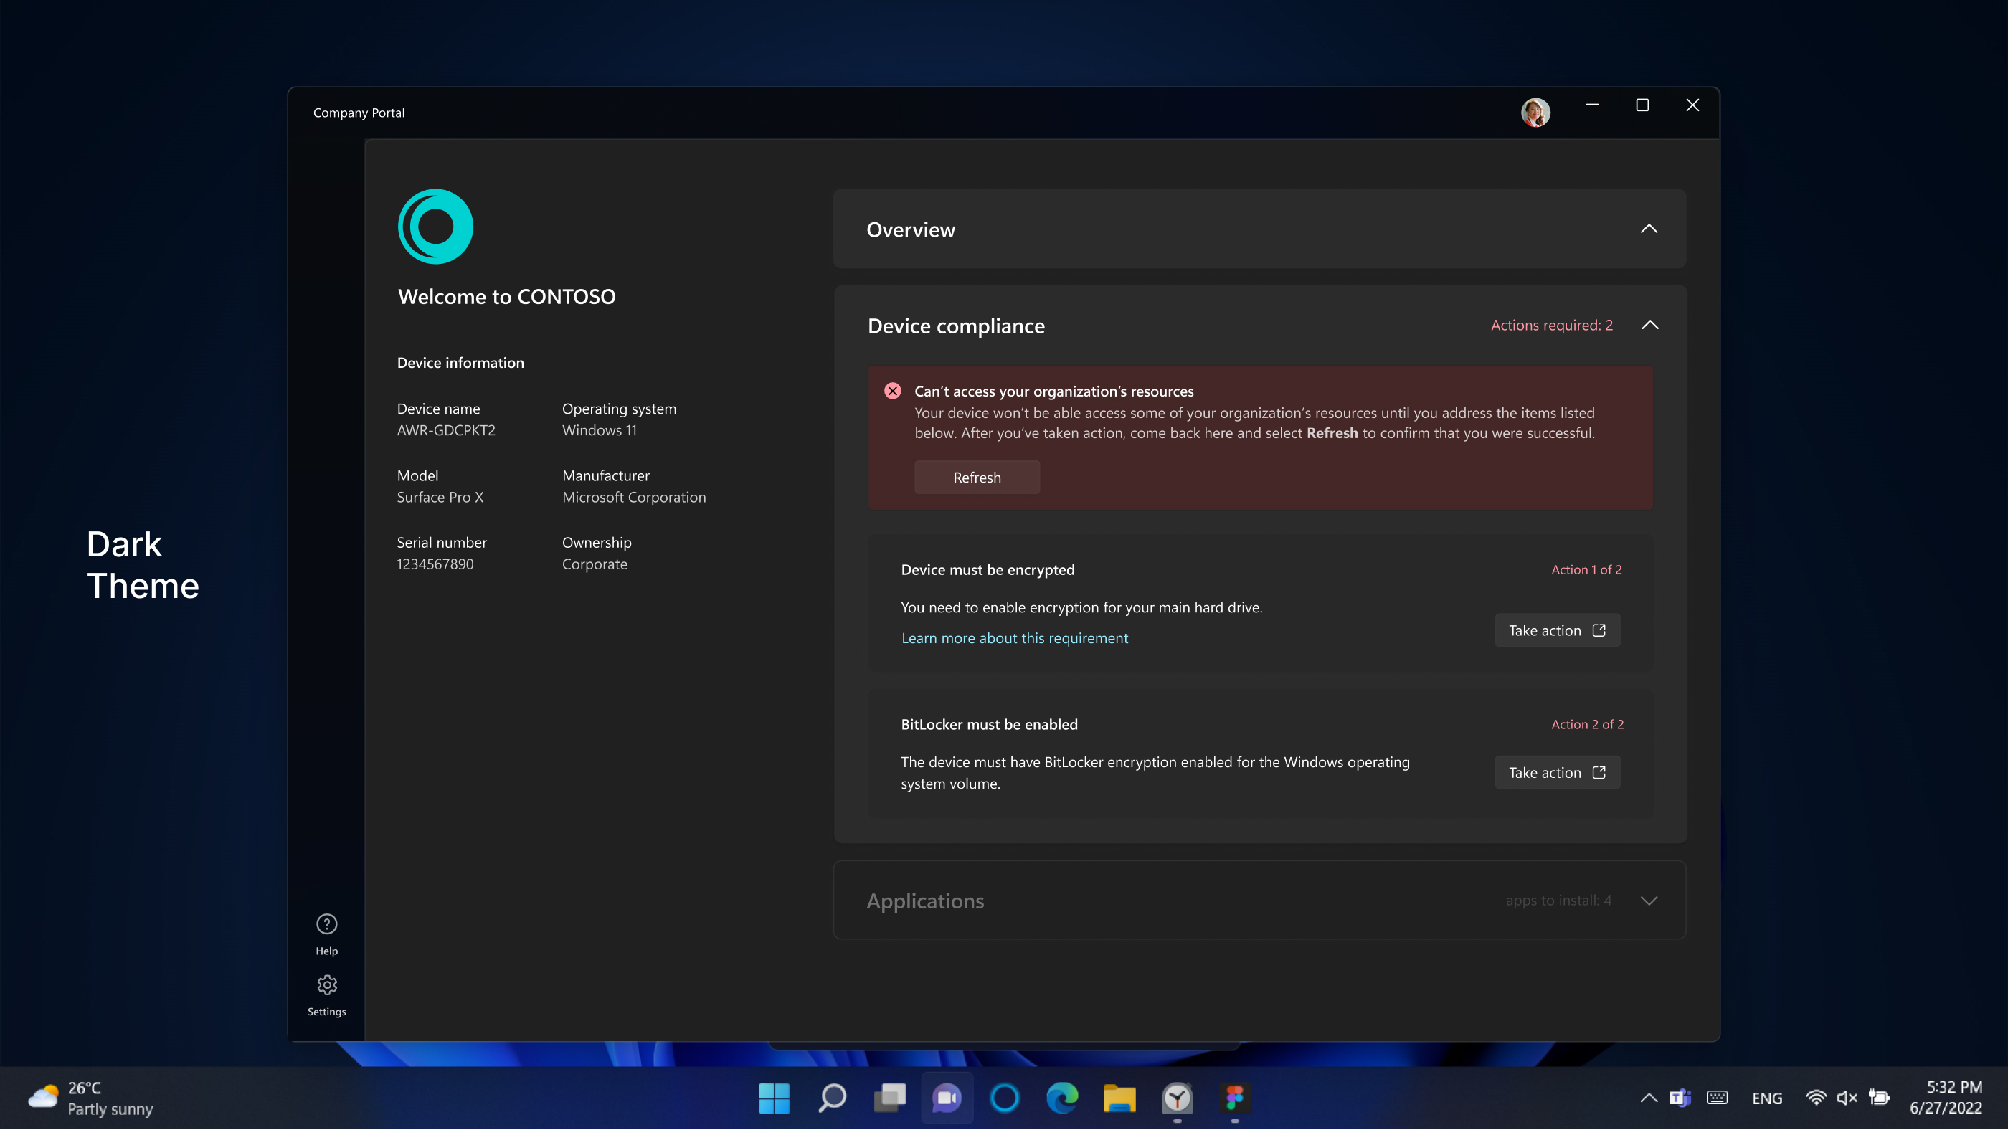The height and width of the screenshot is (1130, 2008).
Task: Click the Contoso logo
Action: click(435, 227)
